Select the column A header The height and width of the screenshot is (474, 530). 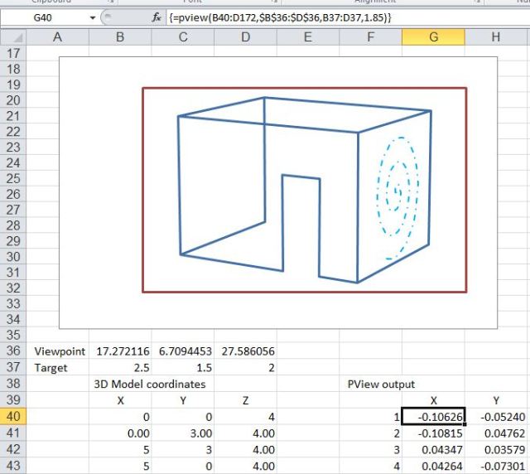tap(57, 36)
